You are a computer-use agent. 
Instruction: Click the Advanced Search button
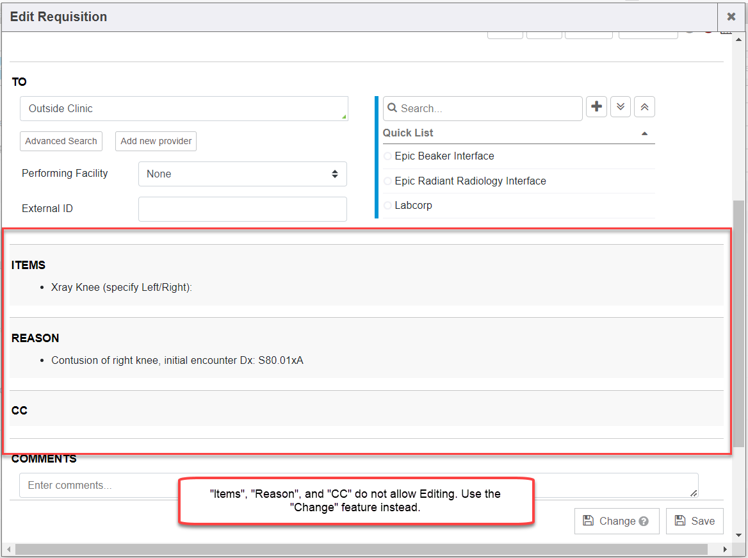point(61,141)
